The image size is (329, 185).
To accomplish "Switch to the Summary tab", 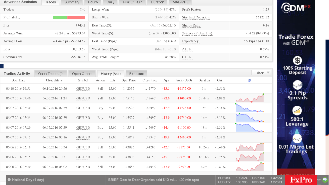I will [72, 2].
